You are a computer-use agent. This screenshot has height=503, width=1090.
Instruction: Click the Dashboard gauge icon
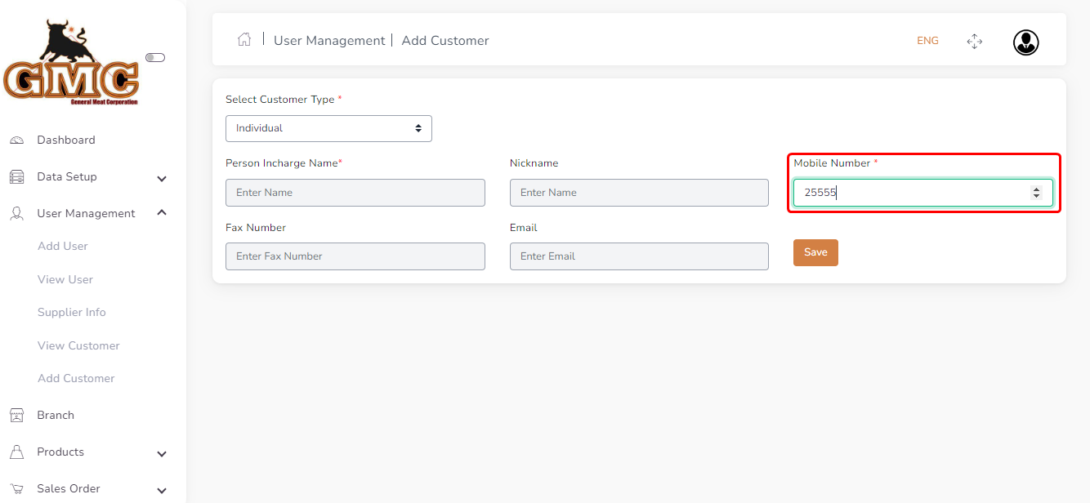[x=16, y=140]
